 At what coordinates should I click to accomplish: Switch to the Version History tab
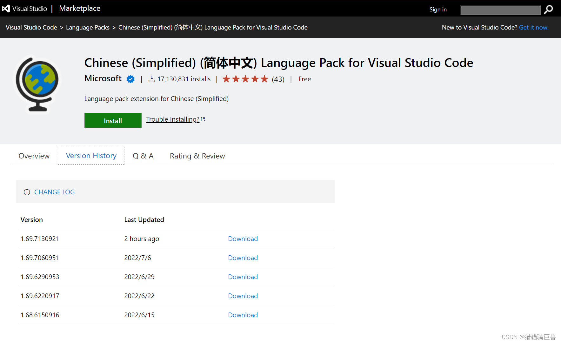(x=91, y=156)
